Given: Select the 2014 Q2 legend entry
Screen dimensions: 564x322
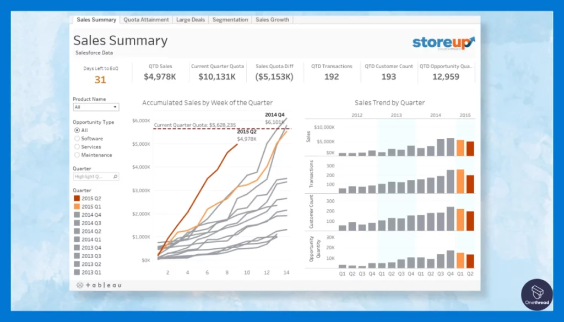Looking at the screenshot, I should (88, 231).
